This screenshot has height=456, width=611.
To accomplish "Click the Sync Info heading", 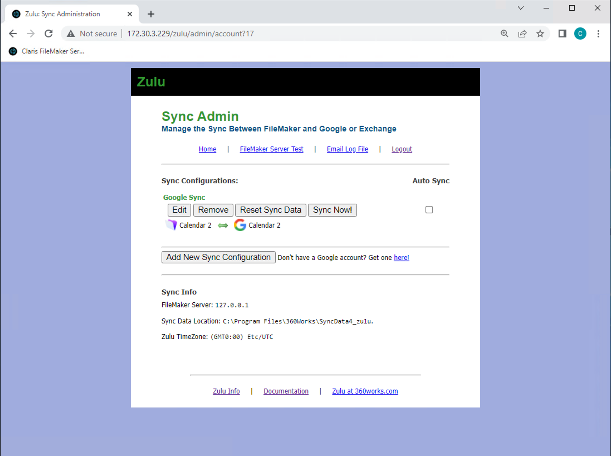I will 179,292.
